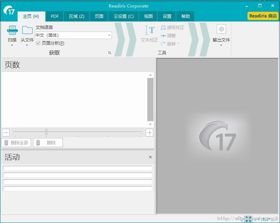Click the plus zoom-in thumbnail button

pos(149,133)
